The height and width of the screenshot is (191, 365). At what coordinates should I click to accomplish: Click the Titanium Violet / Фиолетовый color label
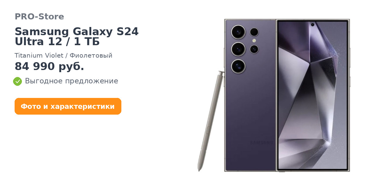pos(64,55)
